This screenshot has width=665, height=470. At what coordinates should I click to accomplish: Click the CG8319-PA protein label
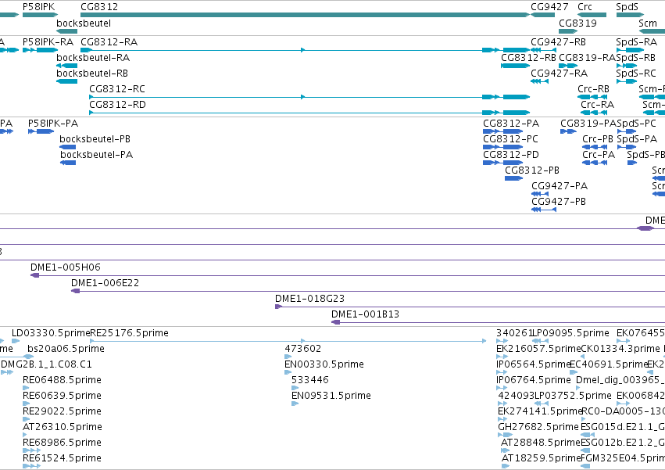588,124
